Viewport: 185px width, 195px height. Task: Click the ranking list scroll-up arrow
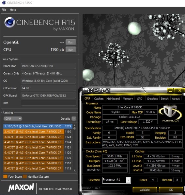coord(74,125)
